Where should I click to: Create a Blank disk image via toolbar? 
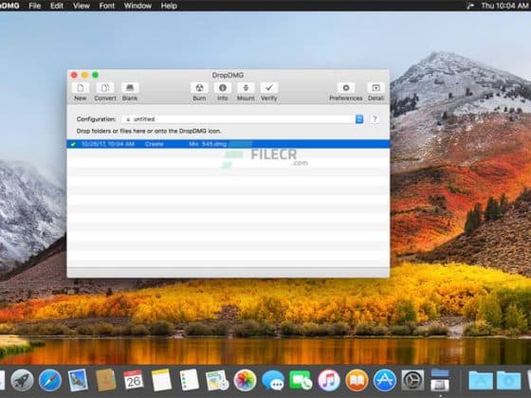[x=130, y=88]
